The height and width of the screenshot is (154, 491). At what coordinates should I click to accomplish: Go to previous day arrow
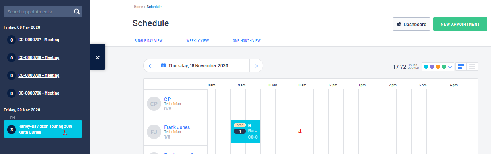tap(150, 66)
